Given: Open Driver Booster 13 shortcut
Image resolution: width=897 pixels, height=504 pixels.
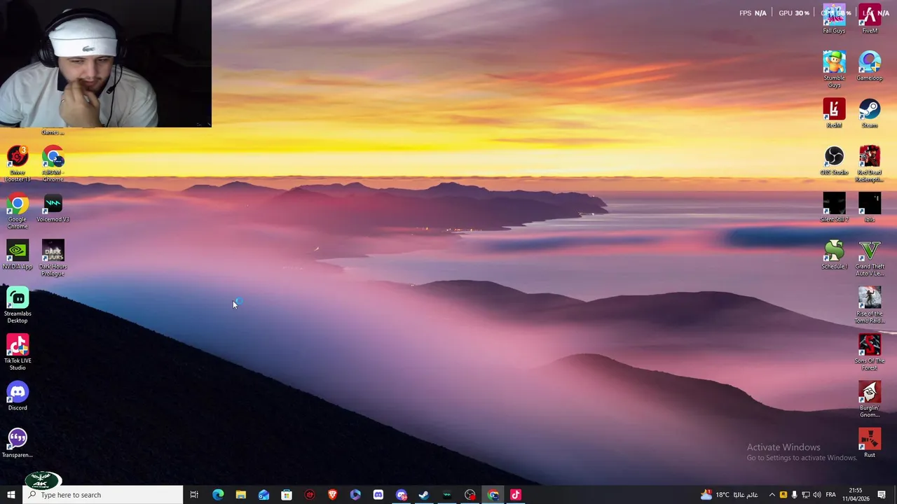Looking at the screenshot, I should click(x=18, y=164).
